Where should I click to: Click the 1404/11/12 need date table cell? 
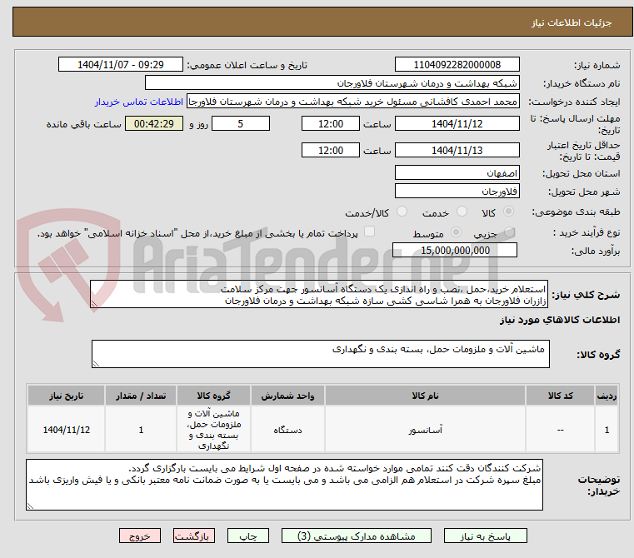pos(67,430)
